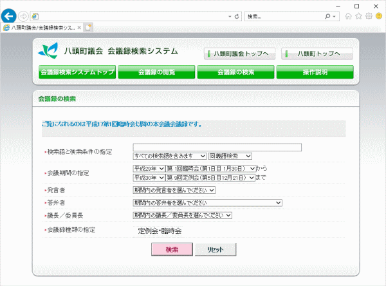386x286 pixels.
Task: Click the 八頭町トップへ button
Action: [317, 53]
